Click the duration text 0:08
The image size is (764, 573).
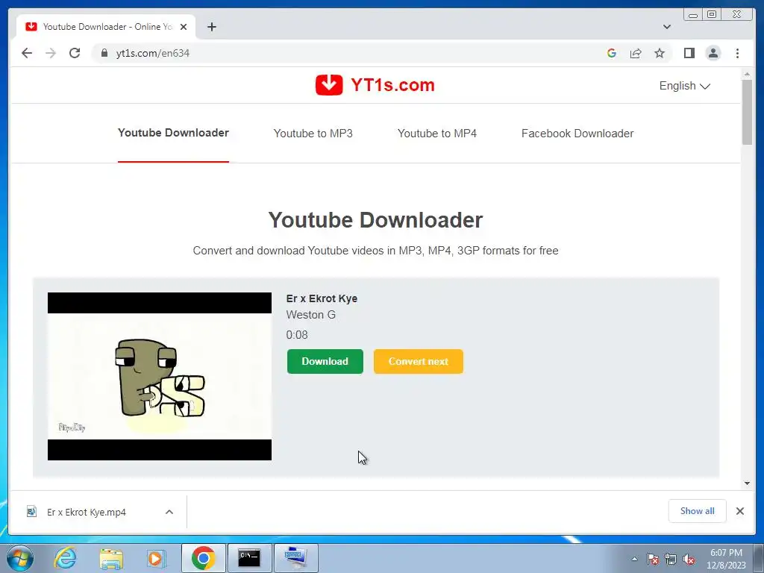[x=297, y=335]
